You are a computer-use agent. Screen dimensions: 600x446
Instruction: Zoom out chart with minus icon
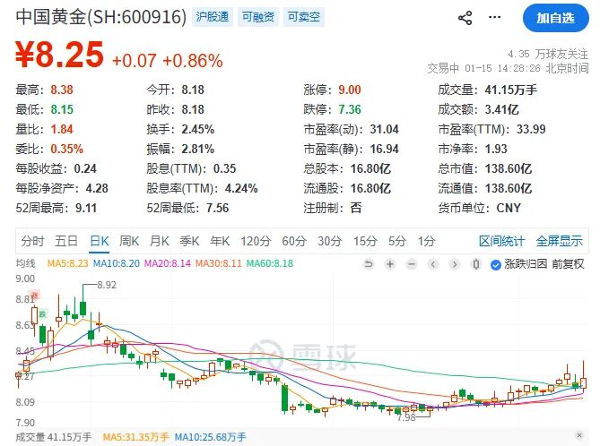[412, 264]
